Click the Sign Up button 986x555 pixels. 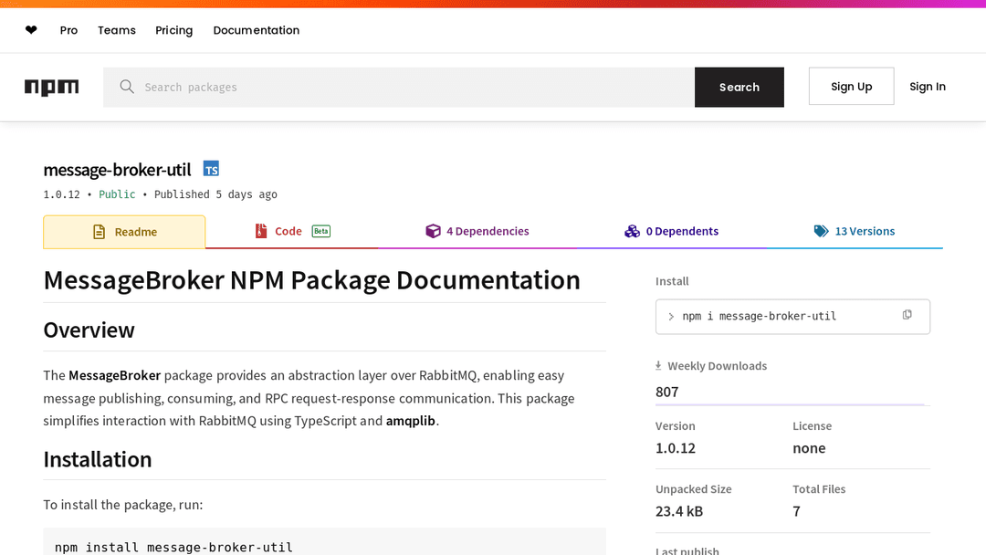tap(851, 87)
